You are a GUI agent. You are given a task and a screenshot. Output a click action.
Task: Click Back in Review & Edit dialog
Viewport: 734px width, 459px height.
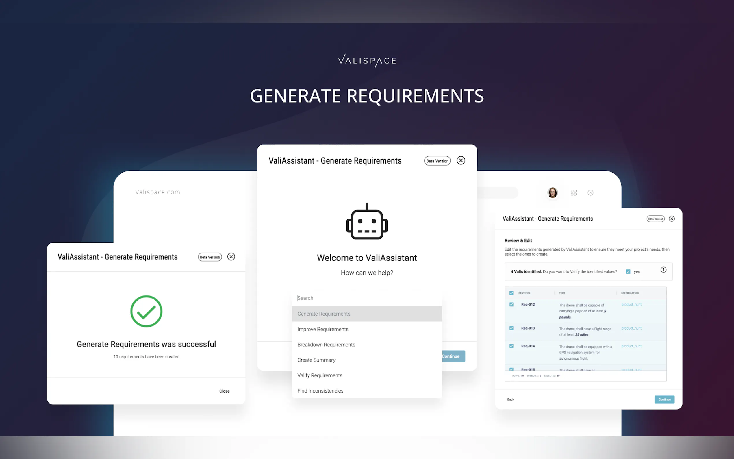click(x=510, y=399)
